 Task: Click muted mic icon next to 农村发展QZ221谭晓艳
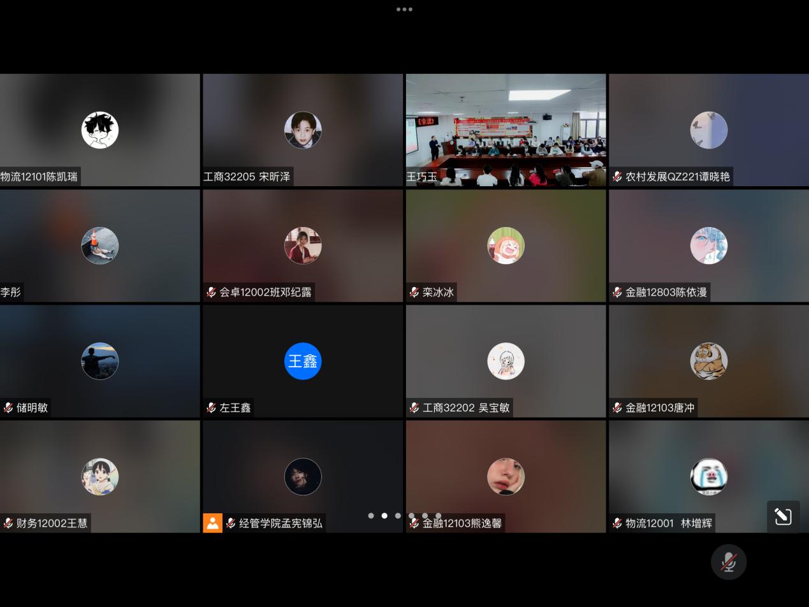pyautogui.click(x=617, y=177)
